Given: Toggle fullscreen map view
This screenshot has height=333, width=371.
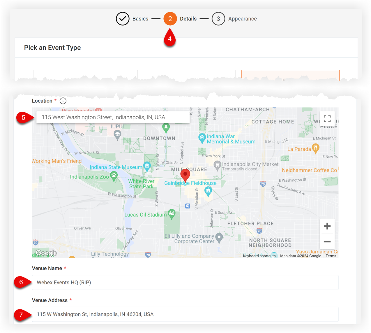Looking at the screenshot, I should [x=327, y=119].
